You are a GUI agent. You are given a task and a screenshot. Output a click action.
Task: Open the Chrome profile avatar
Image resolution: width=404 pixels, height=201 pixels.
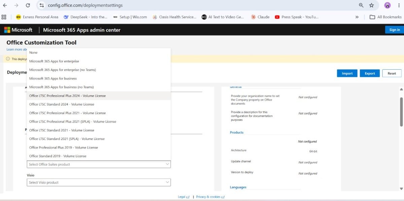pos(388,5)
